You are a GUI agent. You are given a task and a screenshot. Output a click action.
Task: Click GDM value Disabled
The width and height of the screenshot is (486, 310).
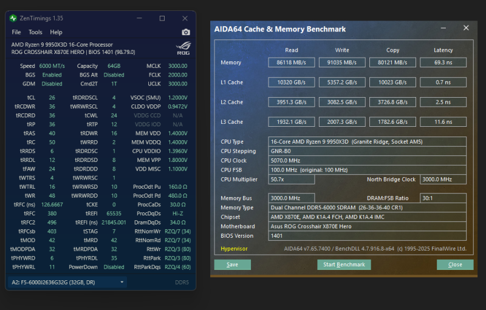[x=52, y=84]
